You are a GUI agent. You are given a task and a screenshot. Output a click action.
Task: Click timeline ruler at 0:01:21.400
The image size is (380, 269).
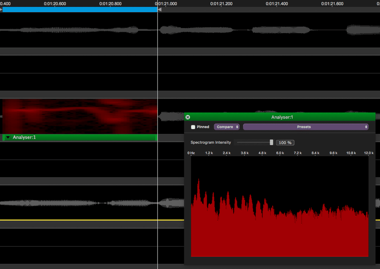pyautogui.click(x=277, y=4)
